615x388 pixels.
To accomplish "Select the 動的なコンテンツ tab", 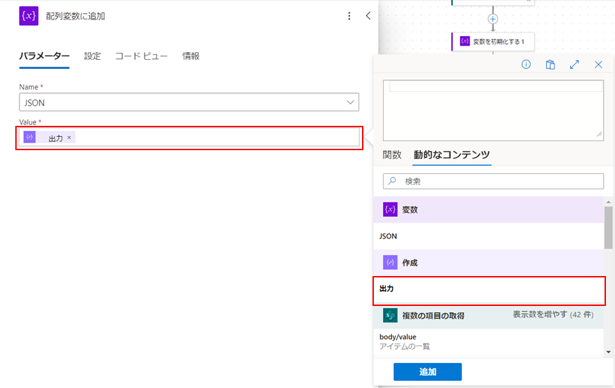I will (452, 155).
